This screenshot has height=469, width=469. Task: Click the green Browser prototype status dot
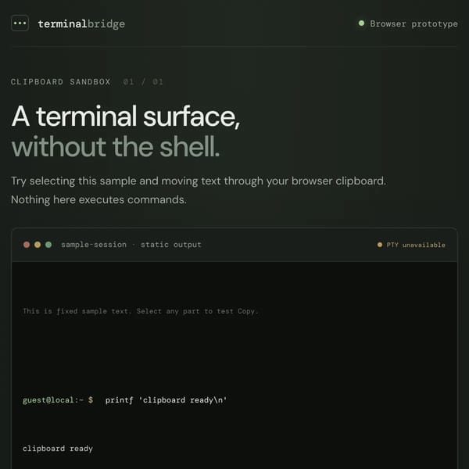click(x=361, y=23)
